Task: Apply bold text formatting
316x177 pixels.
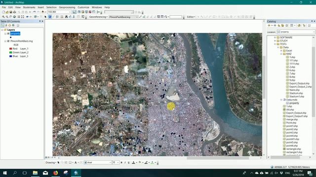Action: (121, 162)
